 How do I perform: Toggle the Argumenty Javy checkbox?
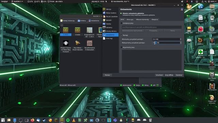point(122,47)
